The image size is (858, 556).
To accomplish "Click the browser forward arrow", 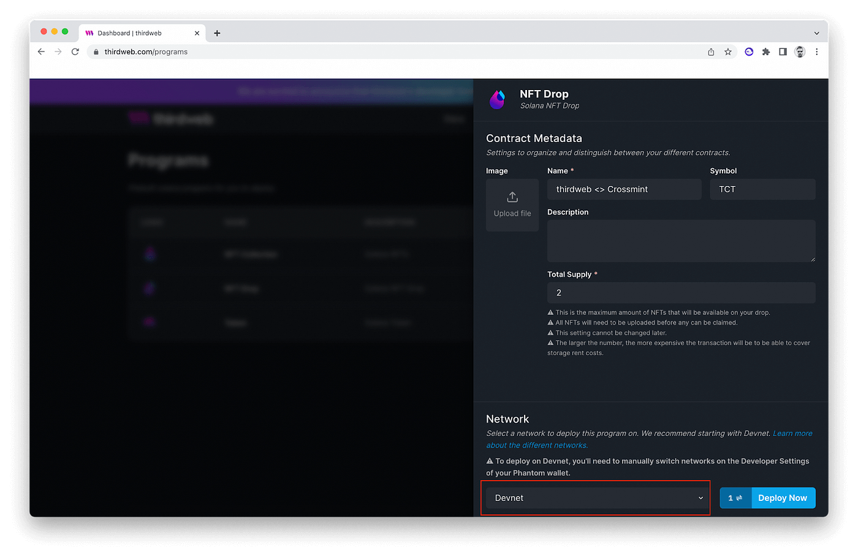I will click(58, 52).
